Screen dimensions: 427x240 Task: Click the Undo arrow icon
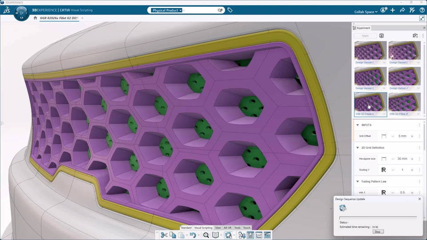pyautogui.click(x=193, y=235)
